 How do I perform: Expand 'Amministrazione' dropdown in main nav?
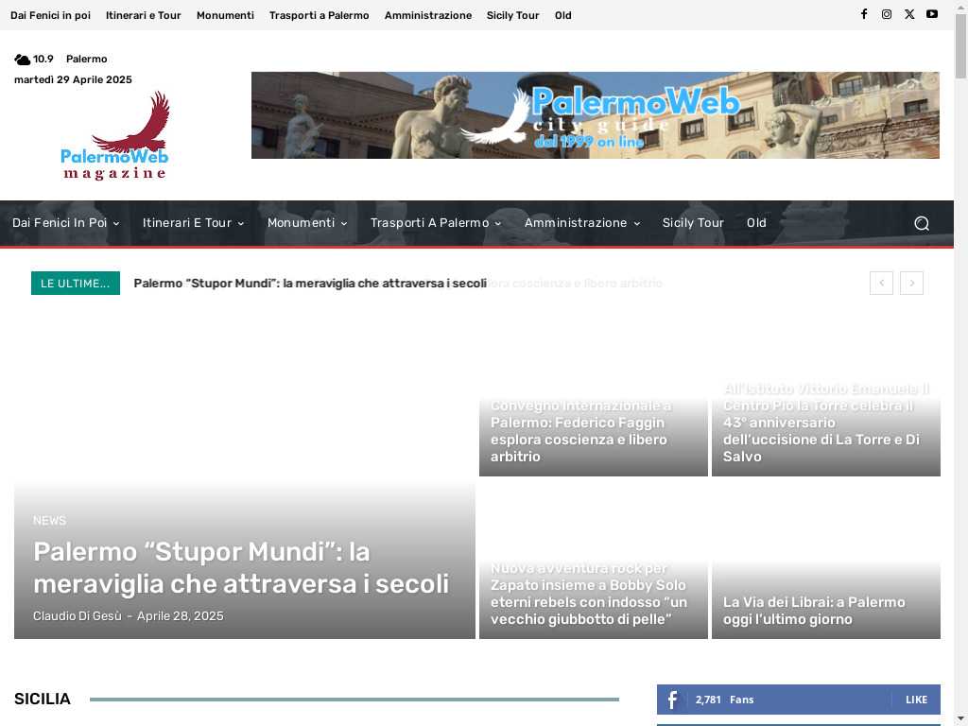pos(582,223)
